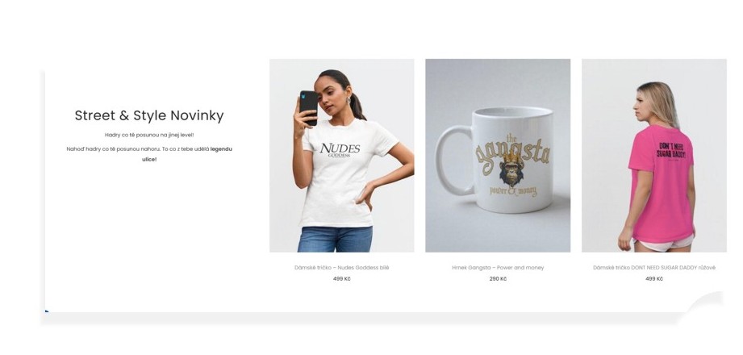Click the 'Dámské tričko DONT NEED SUGAR DADDY růžové' title
This screenshot has height=355, width=743.
click(x=654, y=267)
